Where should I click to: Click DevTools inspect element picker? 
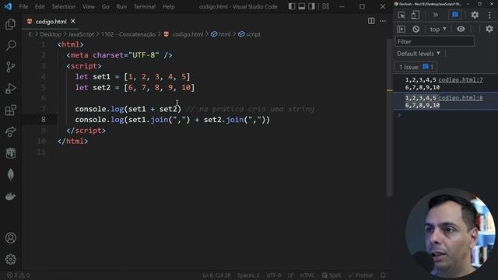[x=402, y=15]
